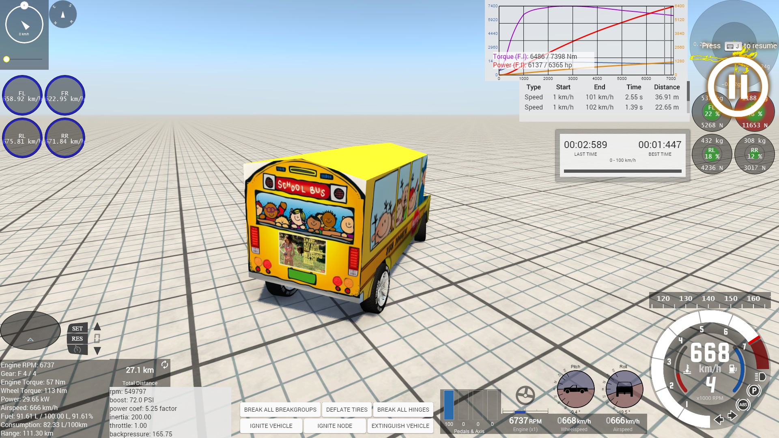Click the cruise control RES button

pyautogui.click(x=77, y=339)
